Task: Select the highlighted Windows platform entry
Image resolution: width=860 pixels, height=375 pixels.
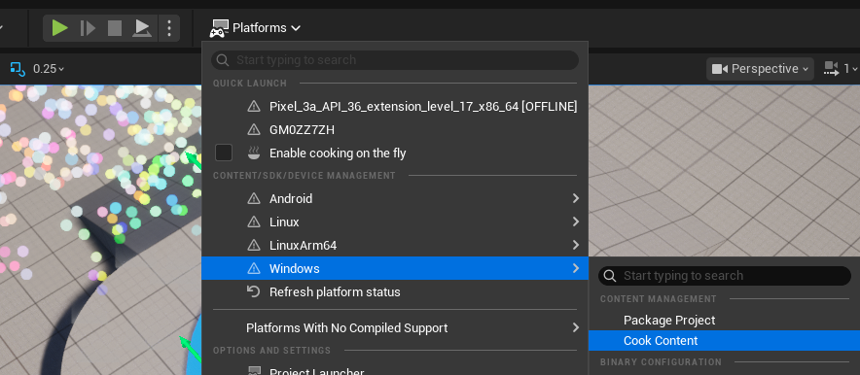Action: (395, 268)
